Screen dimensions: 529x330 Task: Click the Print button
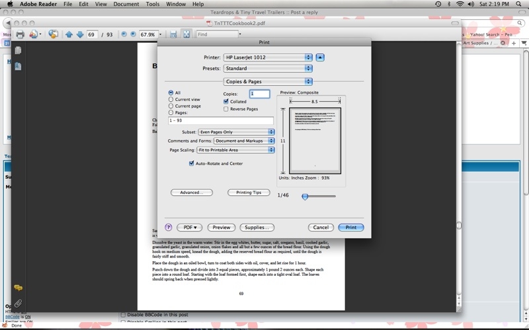click(x=351, y=227)
